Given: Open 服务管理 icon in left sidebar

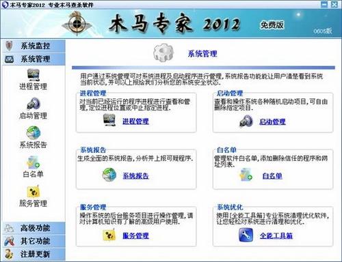Looking at the screenshot, I should tap(34, 191).
